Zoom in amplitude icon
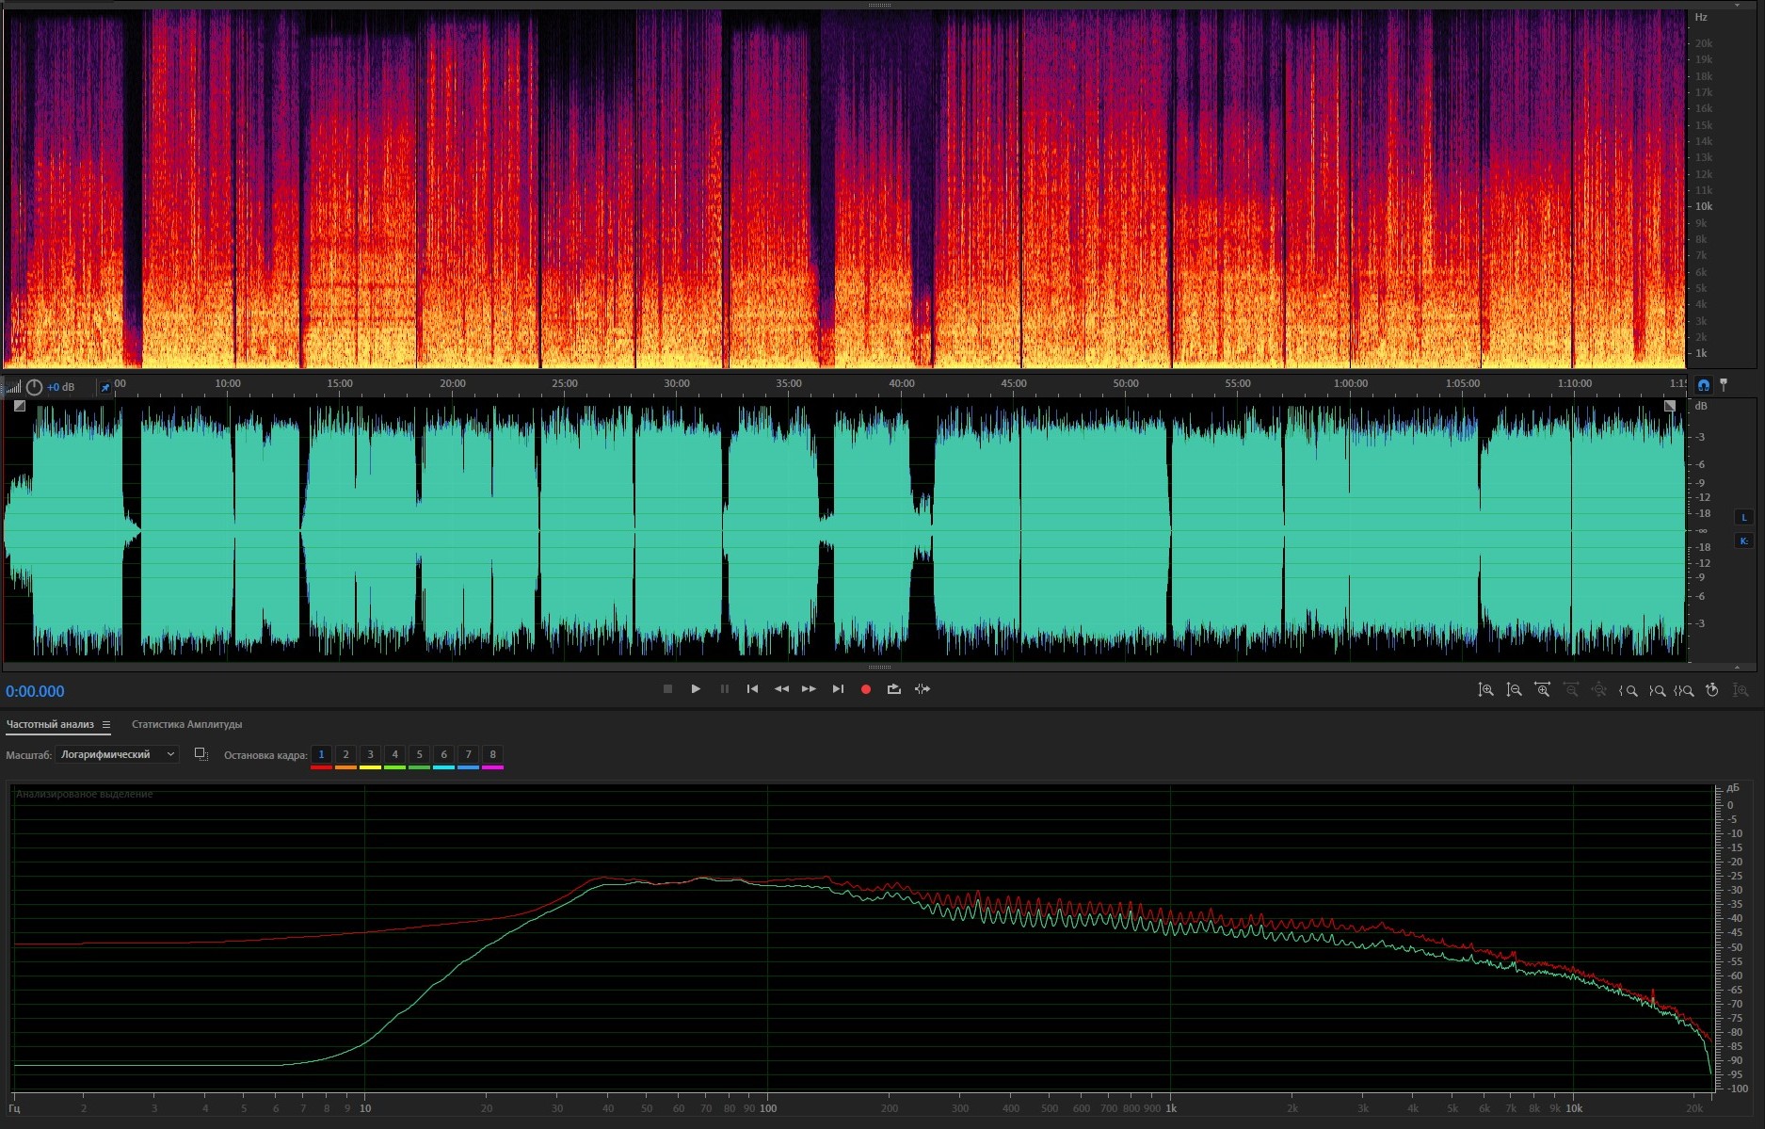This screenshot has height=1129, width=1765. [x=1485, y=690]
